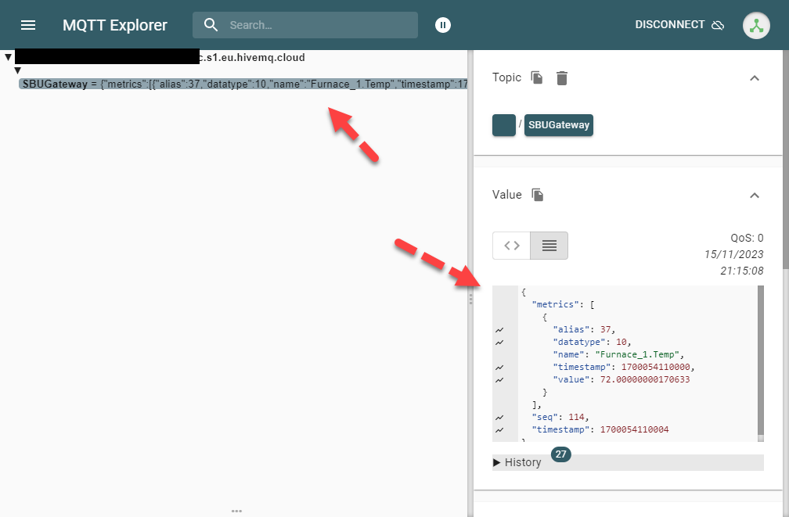Toggle the chart icon next to the seq field
This screenshot has height=517, width=789.
point(499,416)
